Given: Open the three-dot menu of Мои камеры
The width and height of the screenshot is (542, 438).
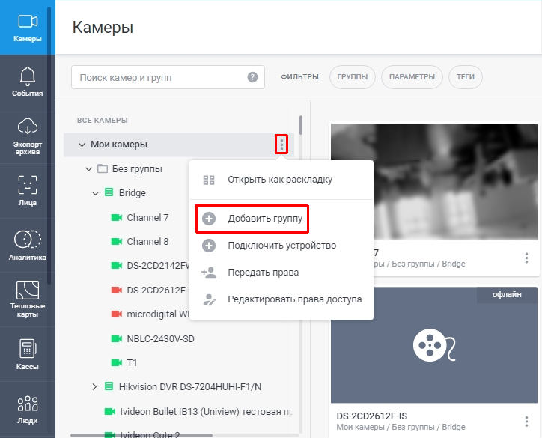Looking at the screenshot, I should 281,145.
